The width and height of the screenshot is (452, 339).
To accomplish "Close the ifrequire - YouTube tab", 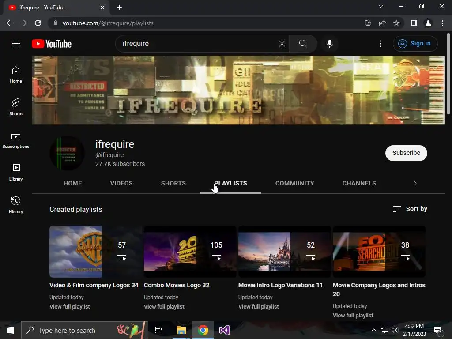I will click(x=102, y=8).
